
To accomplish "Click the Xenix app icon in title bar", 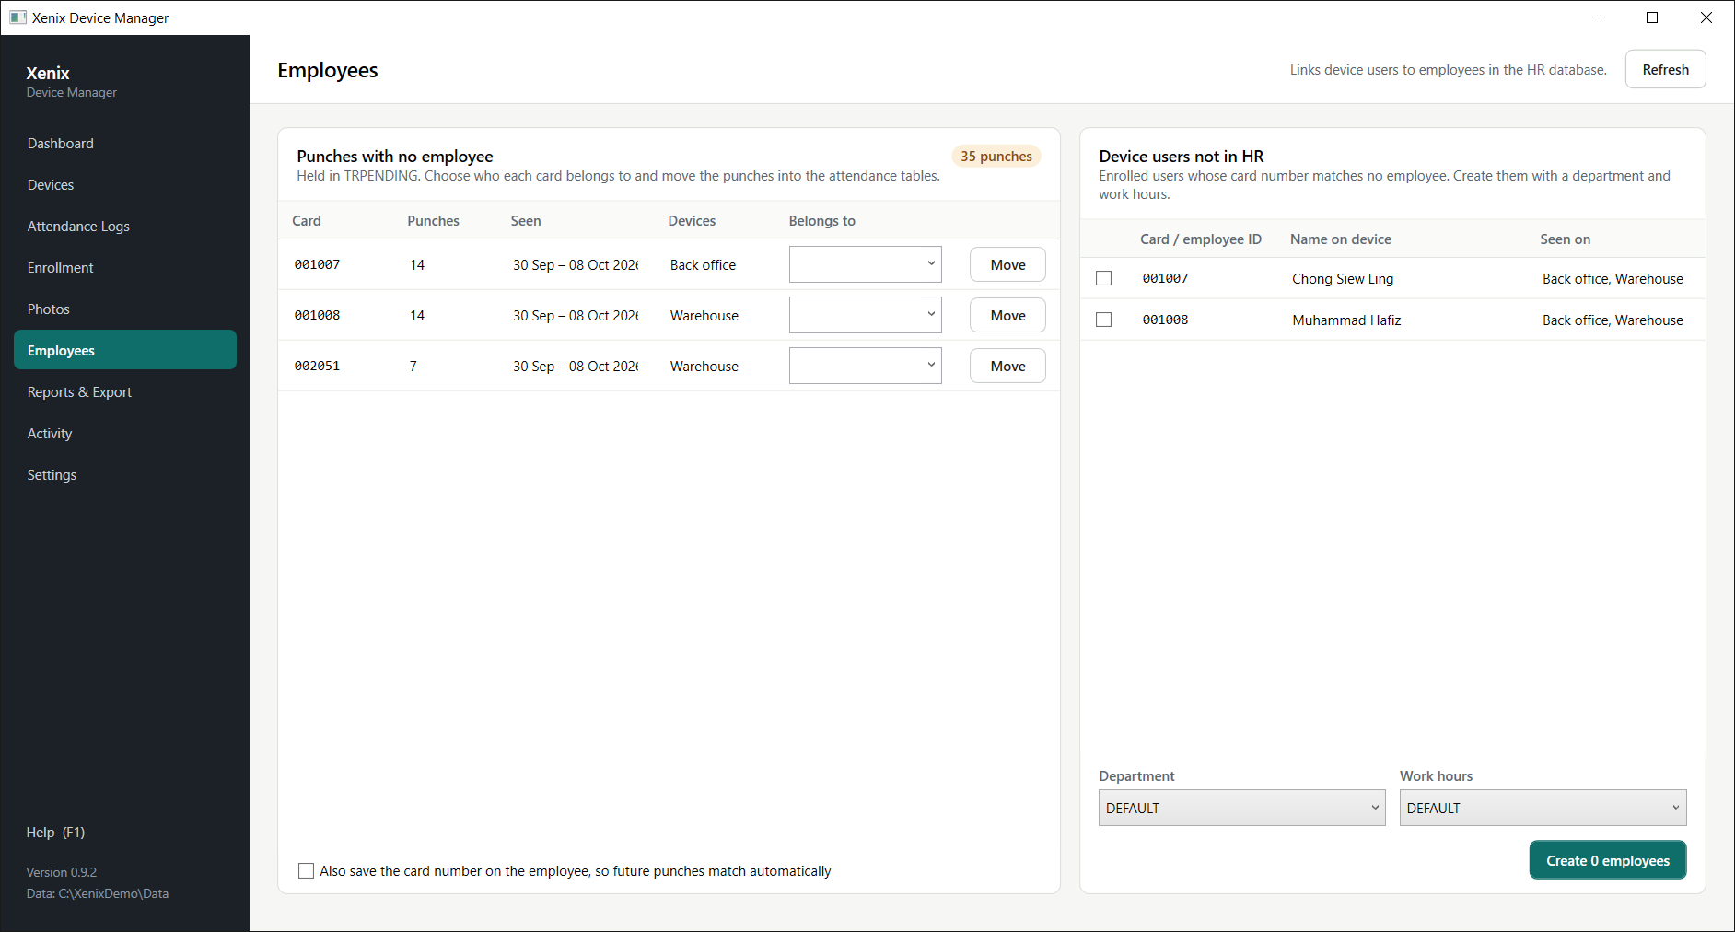I will click(x=17, y=17).
